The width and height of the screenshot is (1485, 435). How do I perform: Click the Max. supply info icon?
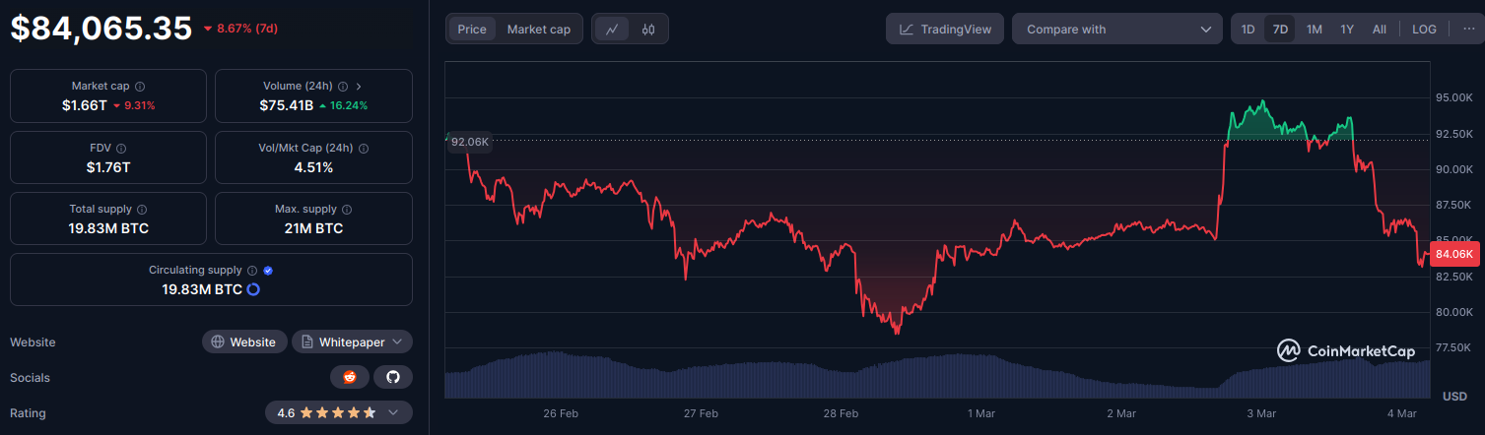coord(346,210)
